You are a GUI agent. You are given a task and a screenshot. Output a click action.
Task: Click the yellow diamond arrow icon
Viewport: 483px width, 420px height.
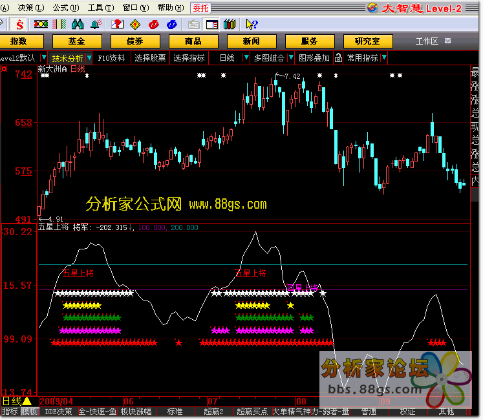(135, 25)
